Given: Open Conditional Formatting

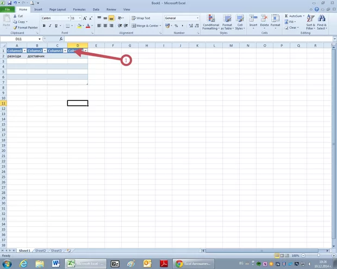Looking at the screenshot, I should 211,22.
